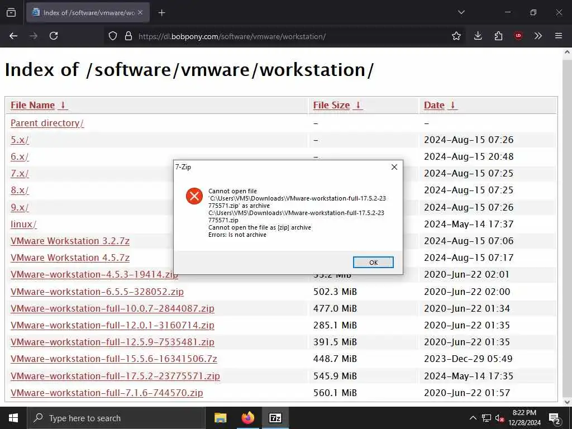Open the 6.x folder
This screenshot has height=429, width=572.
20,156
